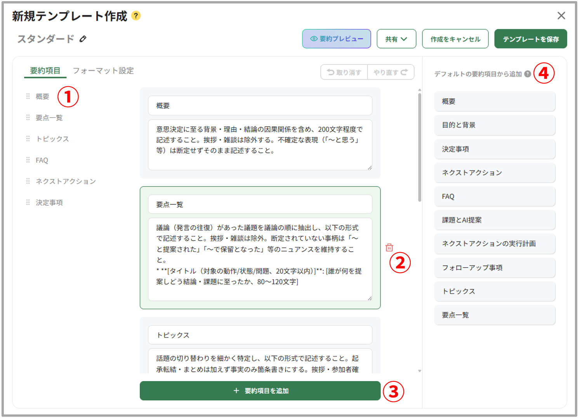
Task: Select トピックス in the left item list
Action: (52, 139)
